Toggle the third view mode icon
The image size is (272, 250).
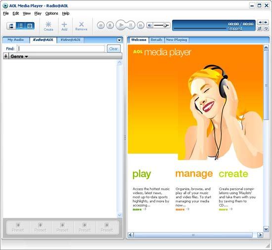pyautogui.click(x=30, y=26)
